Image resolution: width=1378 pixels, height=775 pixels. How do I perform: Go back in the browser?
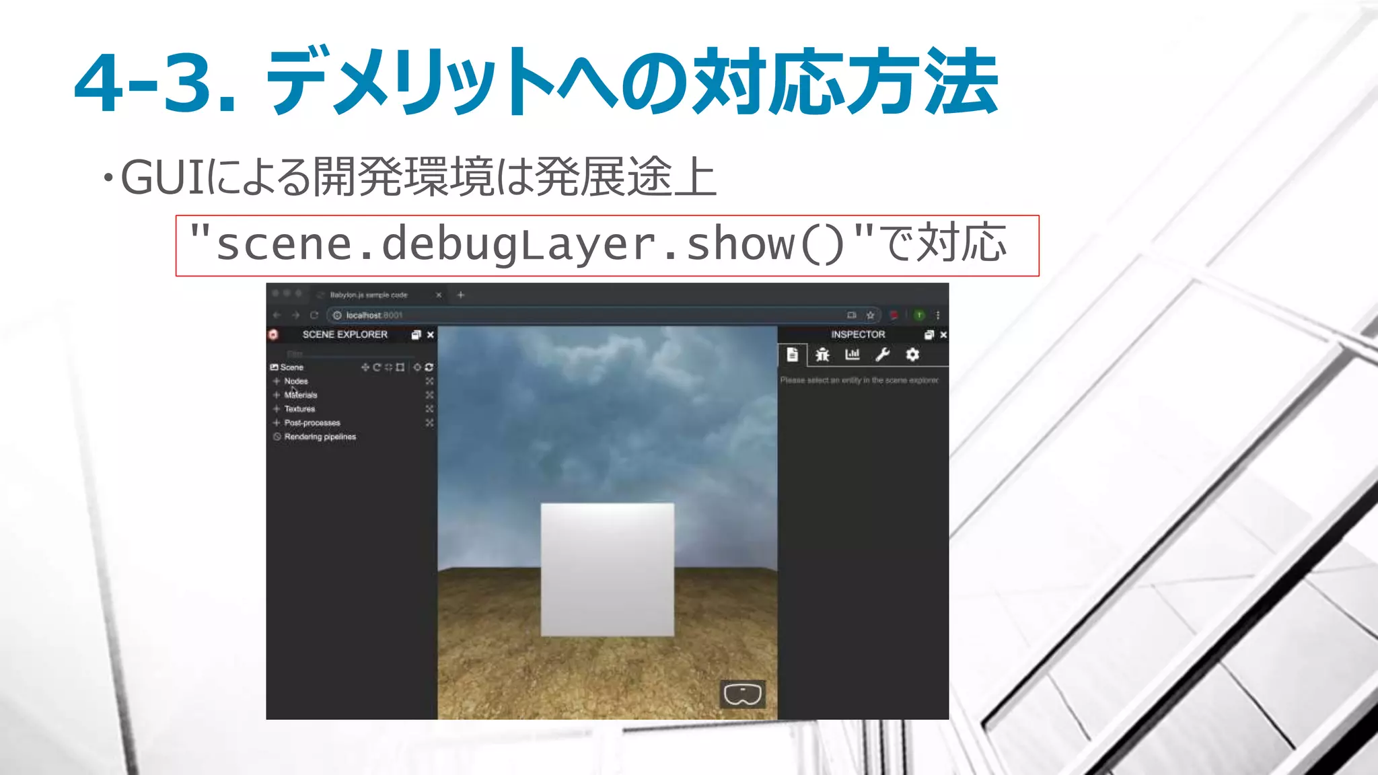(277, 315)
